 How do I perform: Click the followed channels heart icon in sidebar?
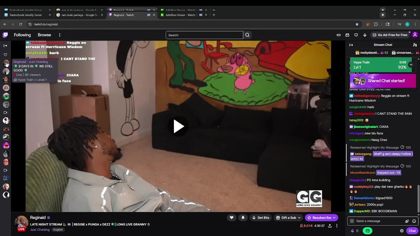(x=5, y=55)
